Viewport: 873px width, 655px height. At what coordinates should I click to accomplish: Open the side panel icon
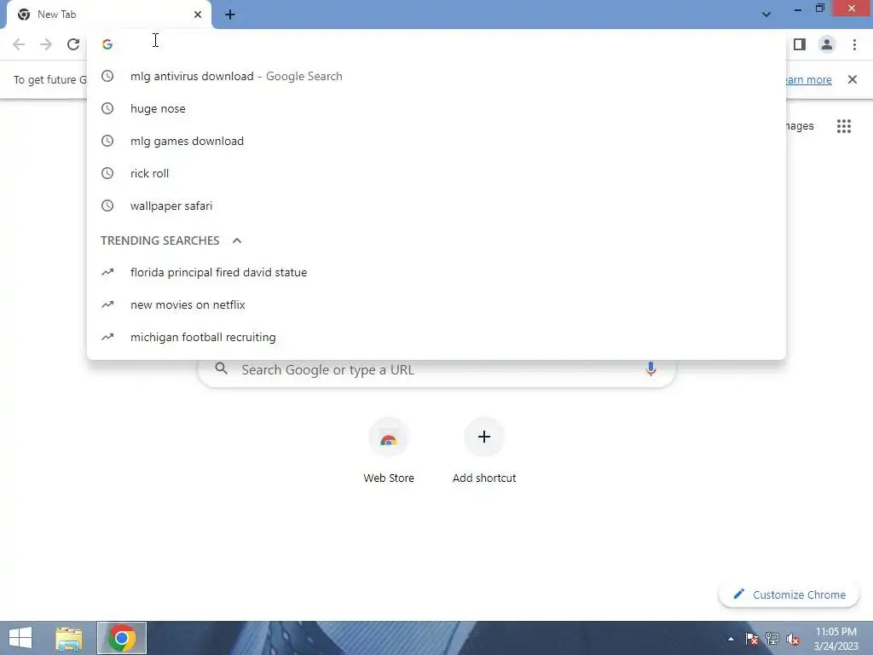800,44
